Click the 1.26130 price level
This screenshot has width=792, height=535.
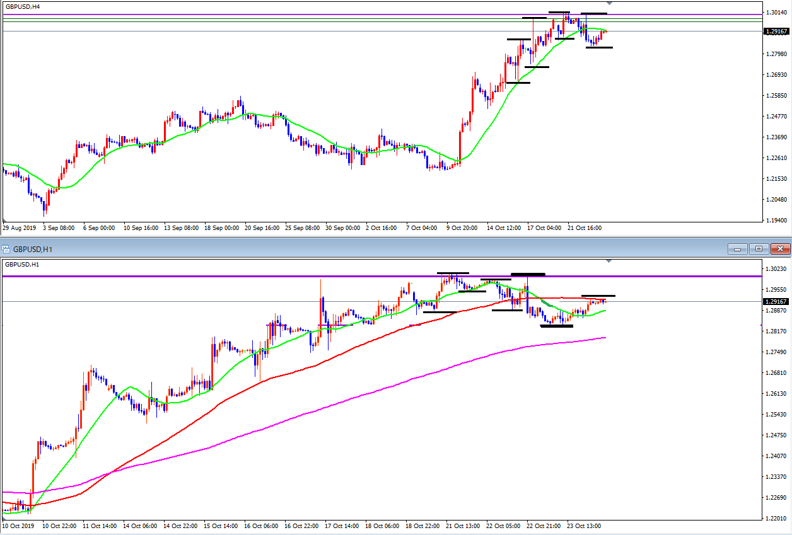[x=776, y=394]
